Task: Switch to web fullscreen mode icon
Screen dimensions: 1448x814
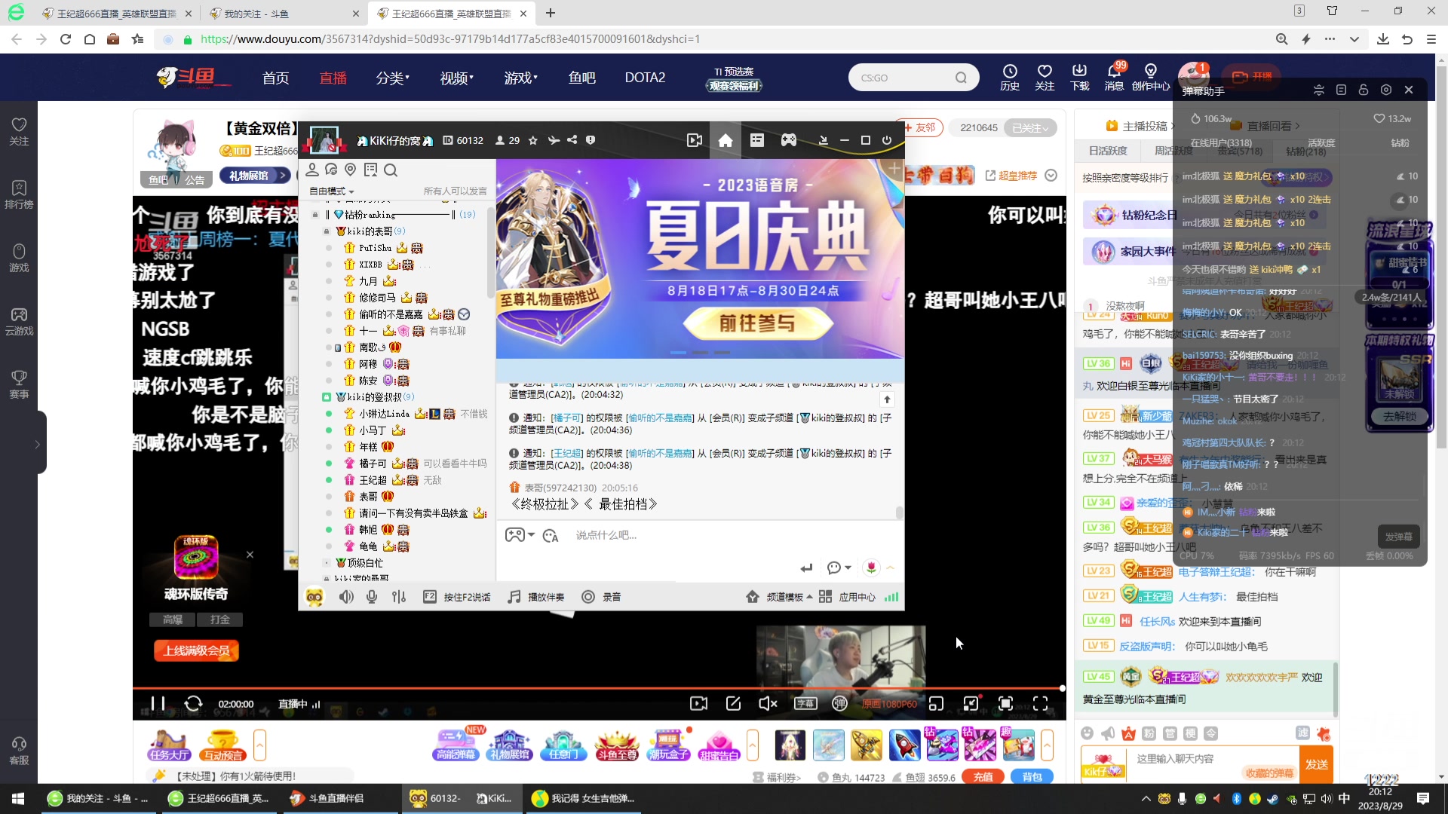Action: (1005, 703)
